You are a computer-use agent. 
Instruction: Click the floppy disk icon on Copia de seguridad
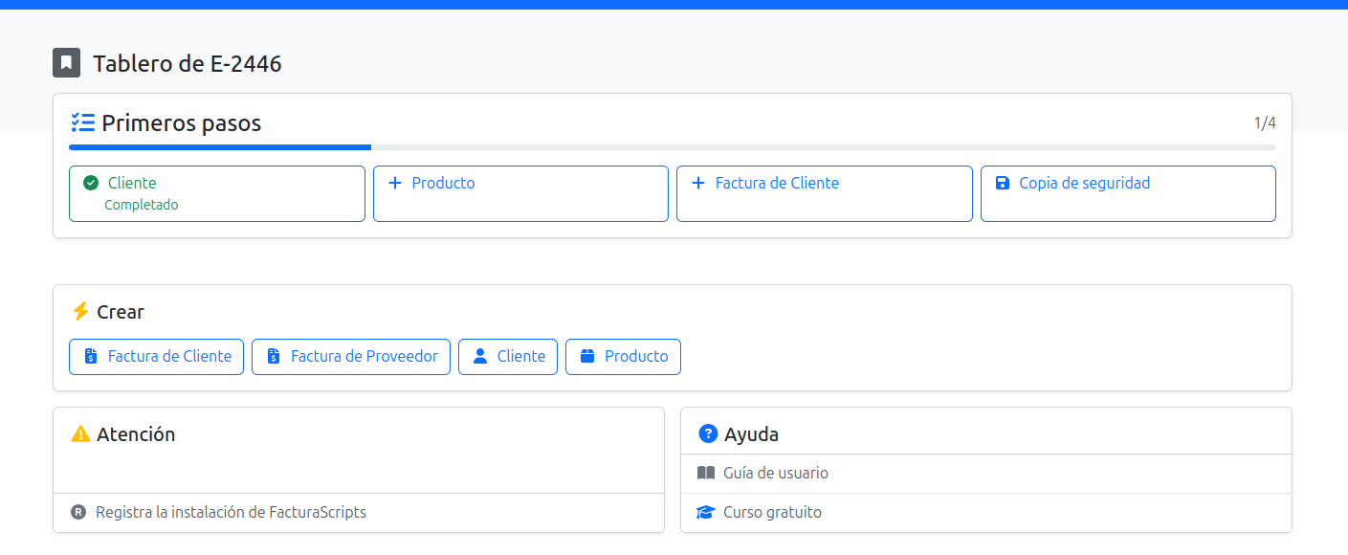[1003, 183]
